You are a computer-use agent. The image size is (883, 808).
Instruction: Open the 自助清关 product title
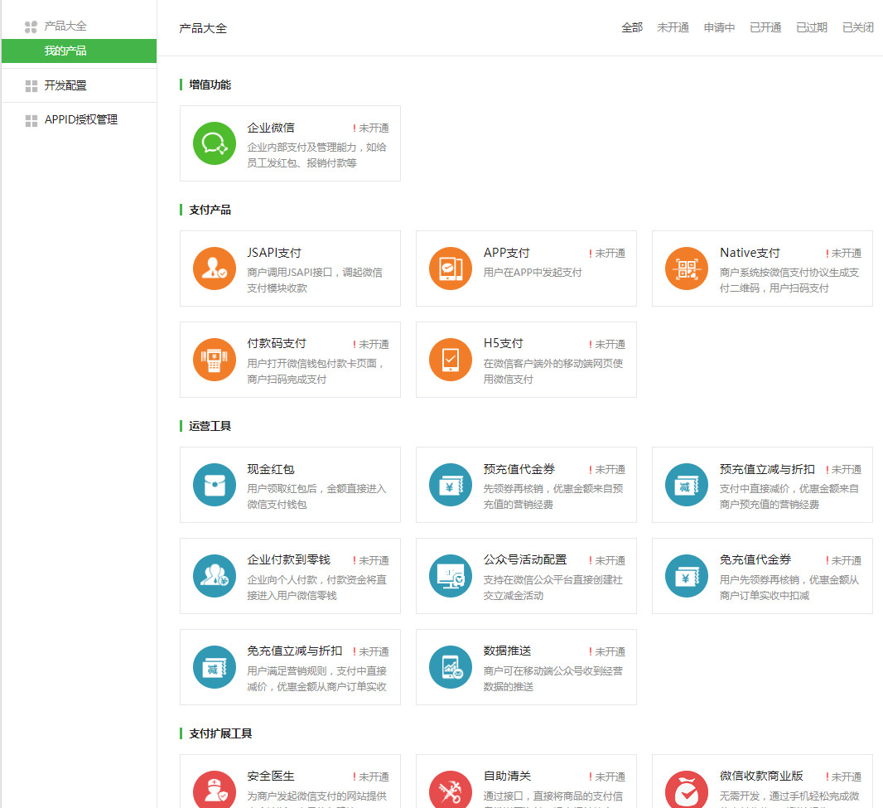[508, 777]
